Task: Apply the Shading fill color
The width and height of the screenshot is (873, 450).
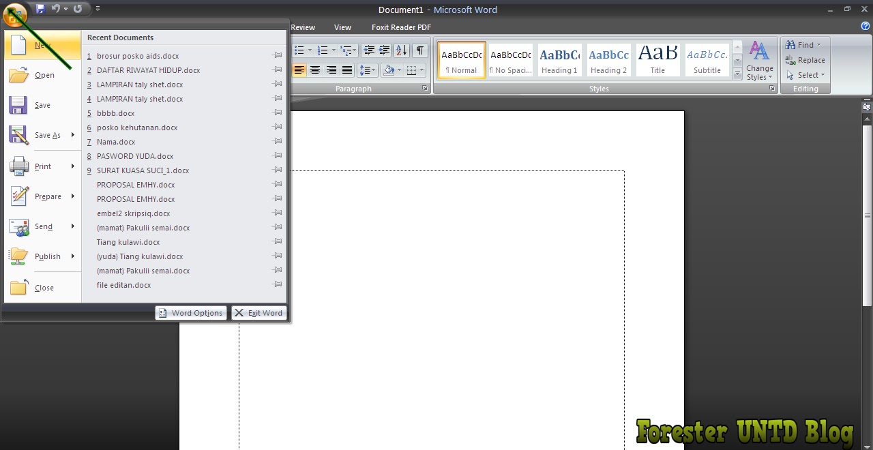Action: pos(388,70)
